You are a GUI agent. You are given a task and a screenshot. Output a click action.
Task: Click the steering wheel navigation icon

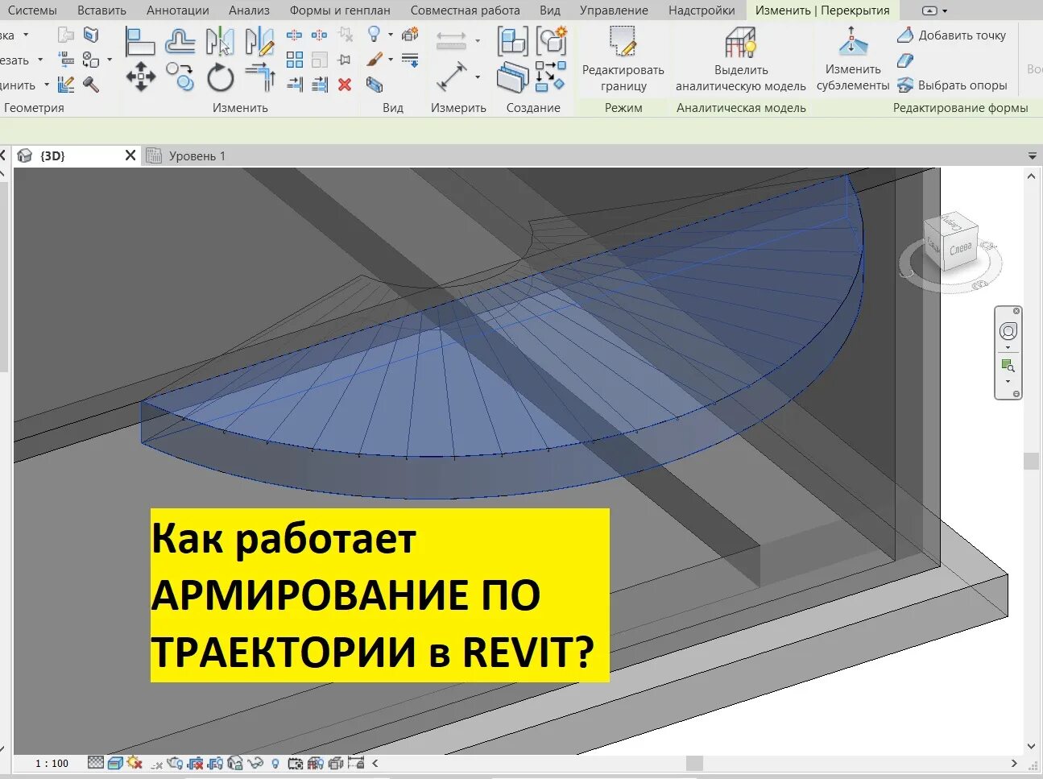coord(1008,331)
